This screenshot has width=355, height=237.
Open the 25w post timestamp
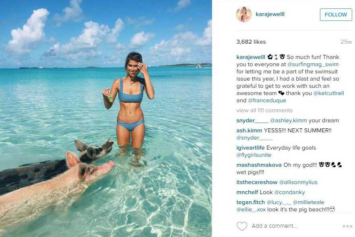pyautogui.click(x=346, y=42)
